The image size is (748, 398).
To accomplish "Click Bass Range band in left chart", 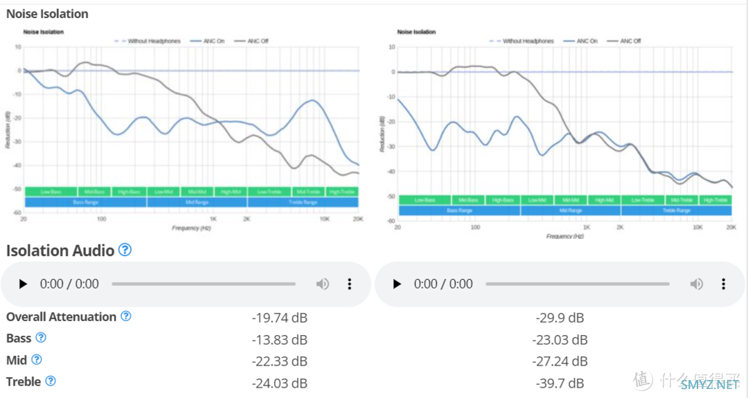I will click(x=86, y=202).
